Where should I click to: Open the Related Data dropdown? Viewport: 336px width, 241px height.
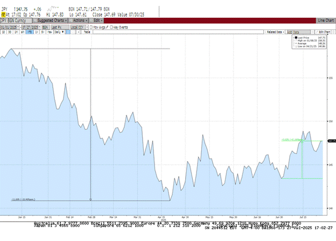pos(275,32)
